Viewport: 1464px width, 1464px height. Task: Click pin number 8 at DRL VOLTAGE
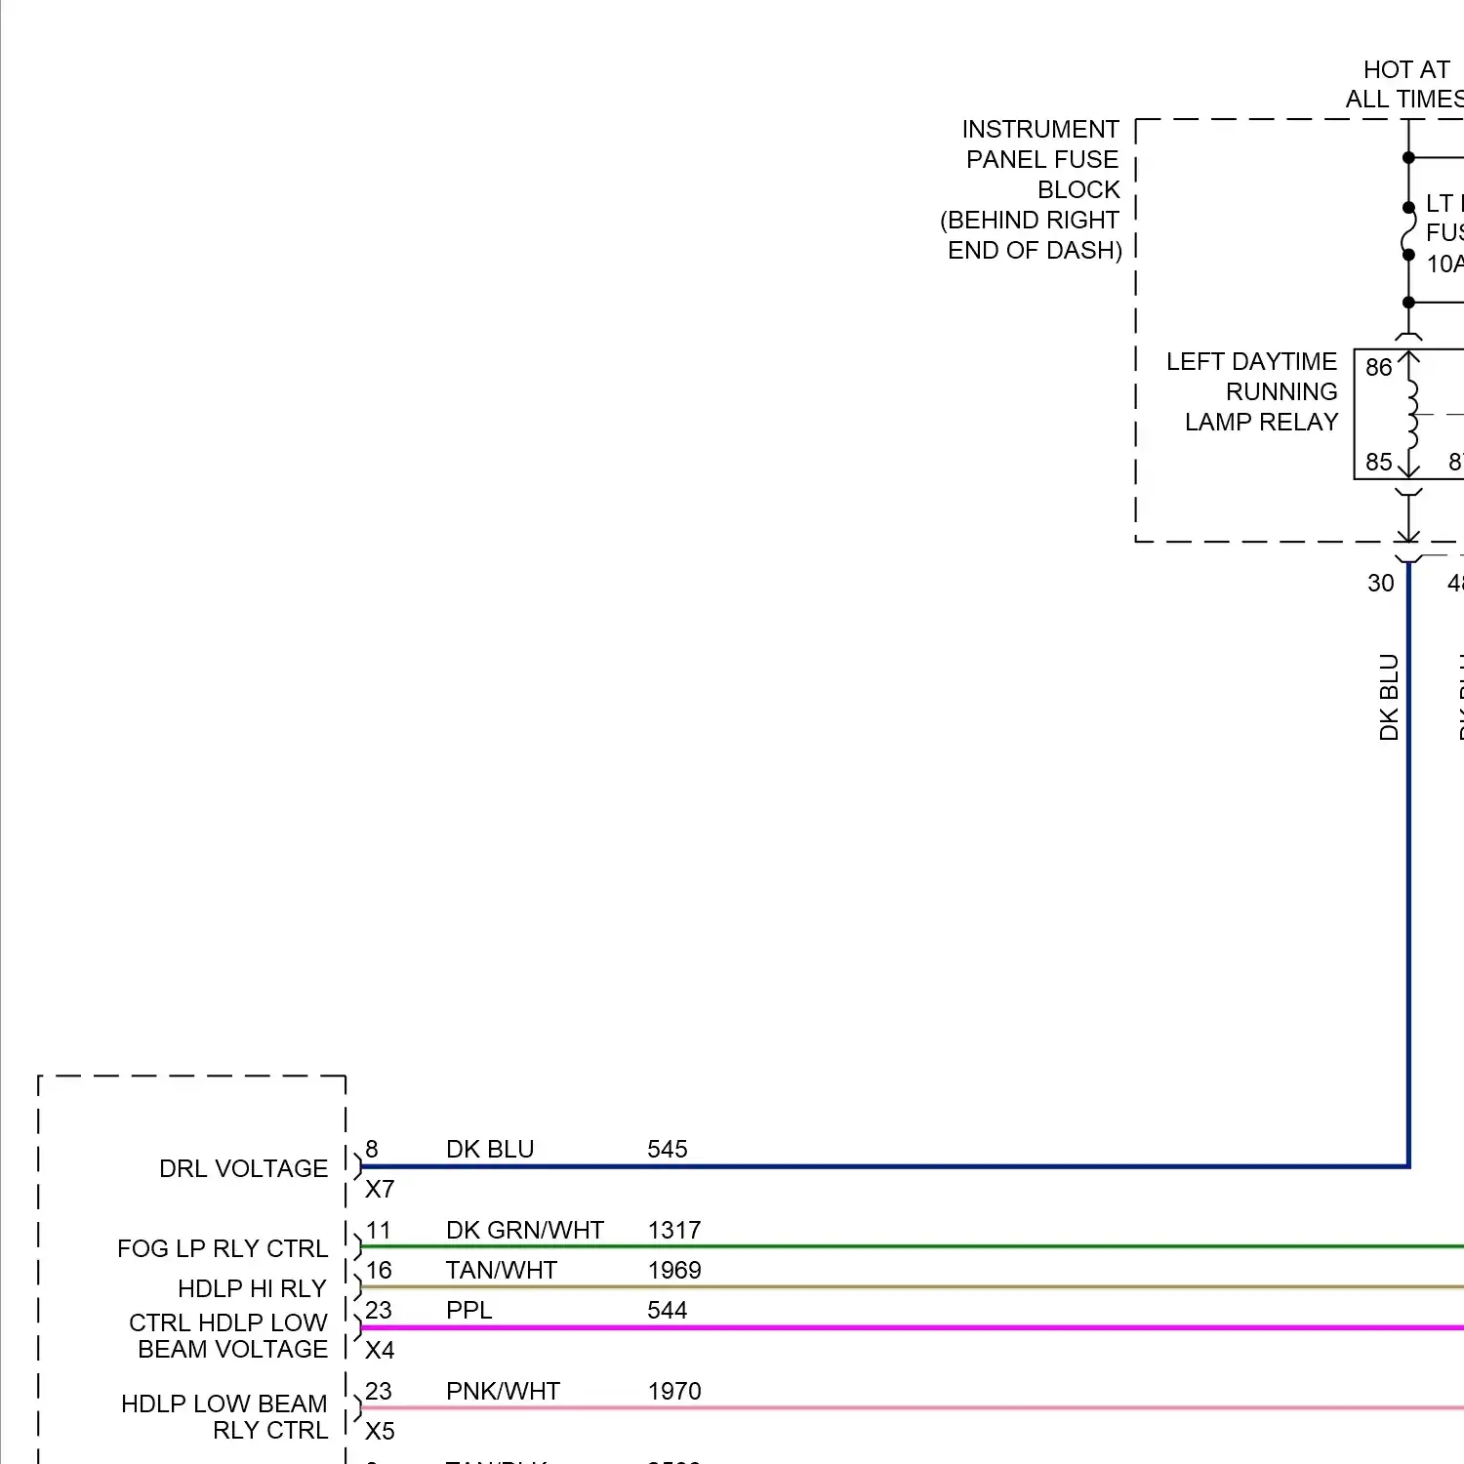(372, 1149)
